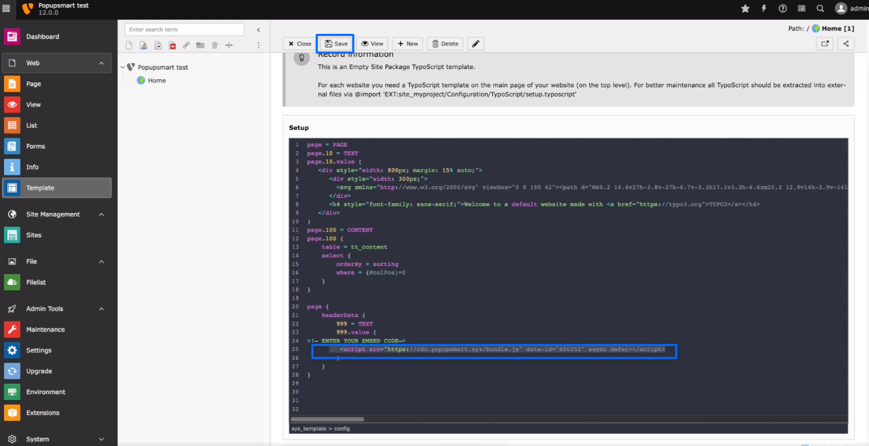Open the Extensions module
Screen dimensions: 869x446
(57, 413)
